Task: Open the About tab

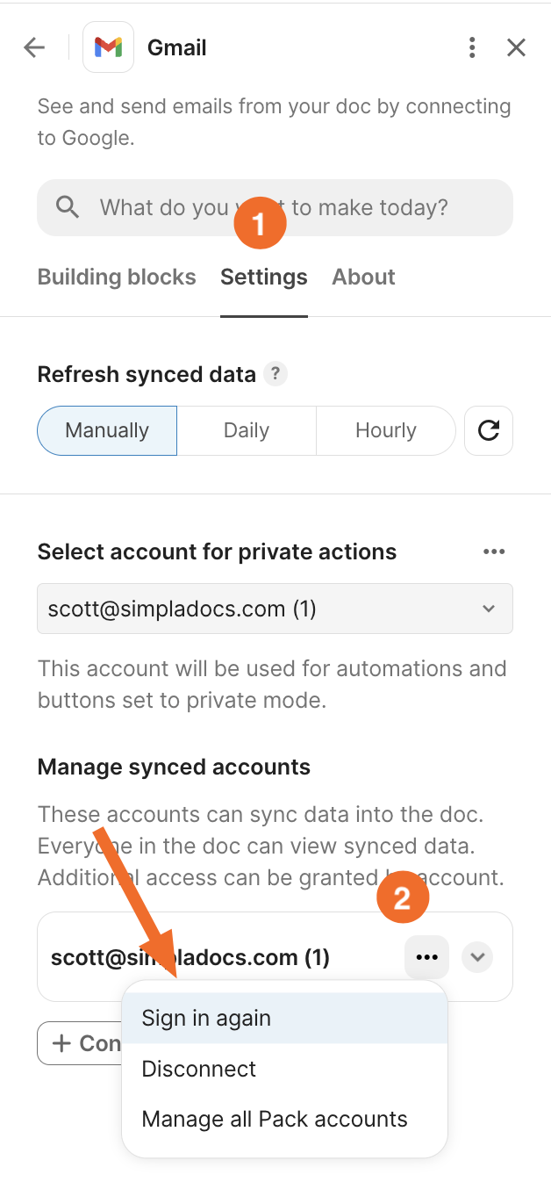Action: tap(363, 277)
